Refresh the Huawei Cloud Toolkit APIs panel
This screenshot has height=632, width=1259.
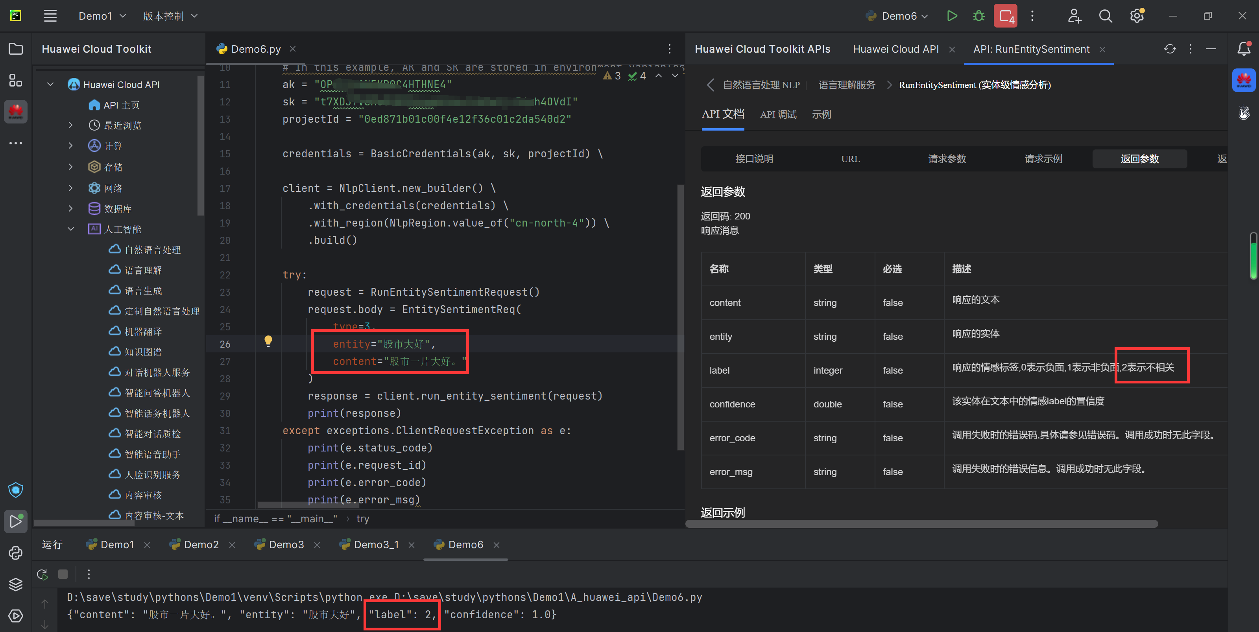[x=1170, y=49]
